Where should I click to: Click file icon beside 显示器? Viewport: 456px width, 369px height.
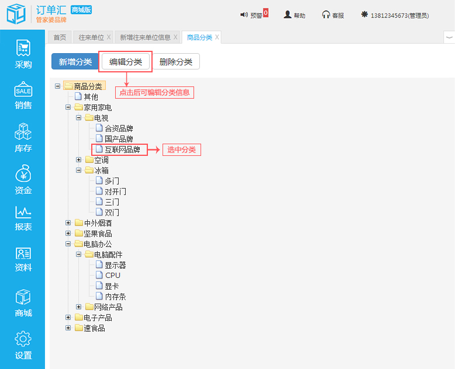[99, 264]
